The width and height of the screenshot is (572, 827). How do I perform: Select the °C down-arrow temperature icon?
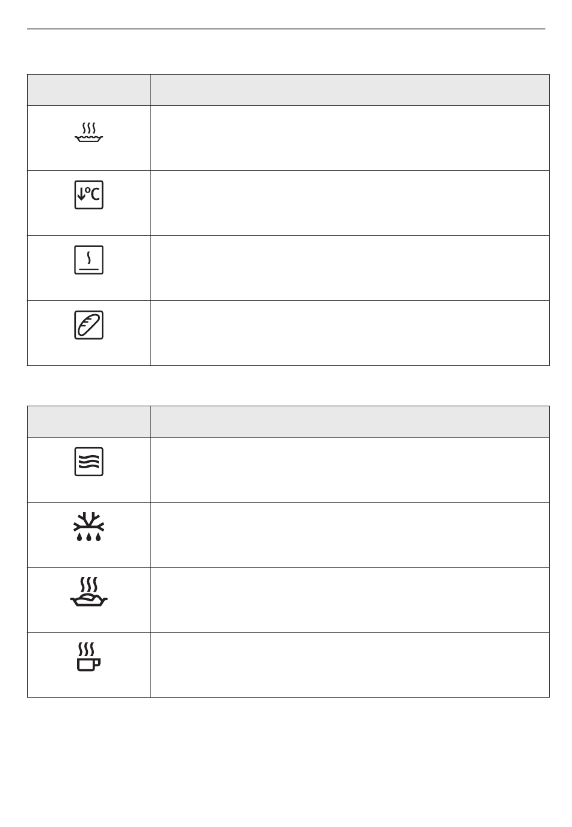click(89, 194)
